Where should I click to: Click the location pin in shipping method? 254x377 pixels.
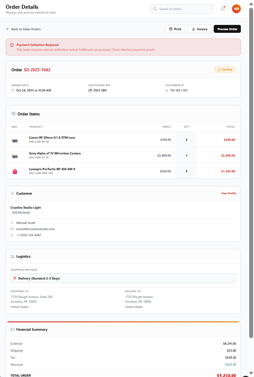point(15,278)
